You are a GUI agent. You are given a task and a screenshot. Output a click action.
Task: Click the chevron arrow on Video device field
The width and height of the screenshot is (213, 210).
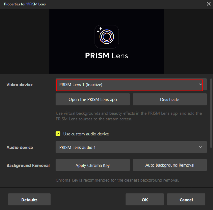pyautogui.click(x=200, y=85)
